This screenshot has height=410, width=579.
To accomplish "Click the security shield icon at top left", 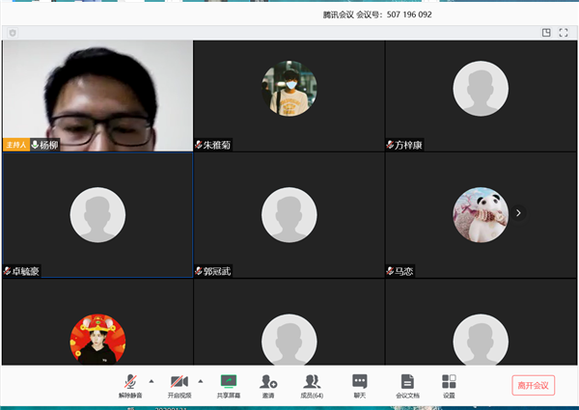I will (x=13, y=33).
